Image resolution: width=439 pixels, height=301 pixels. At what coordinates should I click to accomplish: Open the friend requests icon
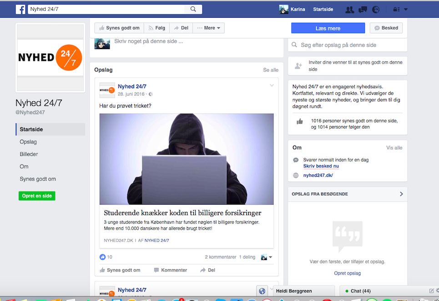point(349,10)
